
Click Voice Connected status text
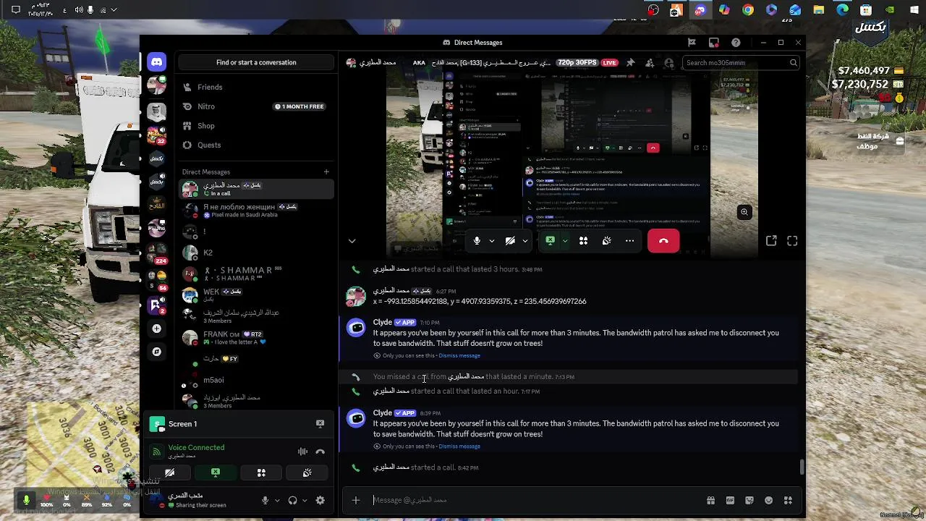[196, 447]
